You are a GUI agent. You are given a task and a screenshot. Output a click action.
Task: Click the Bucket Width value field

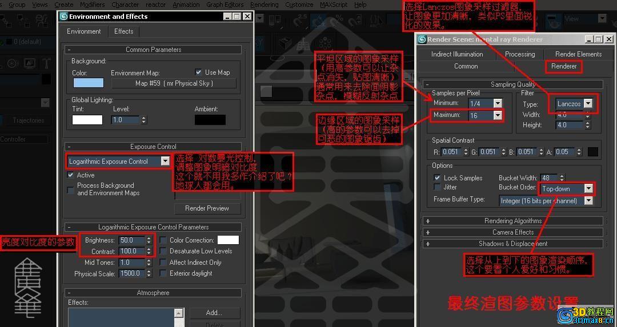coord(550,177)
